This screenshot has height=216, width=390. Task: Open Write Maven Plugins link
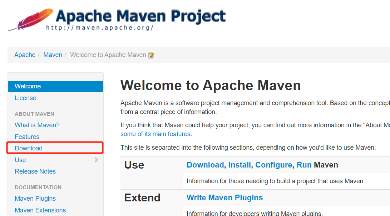[224, 198]
